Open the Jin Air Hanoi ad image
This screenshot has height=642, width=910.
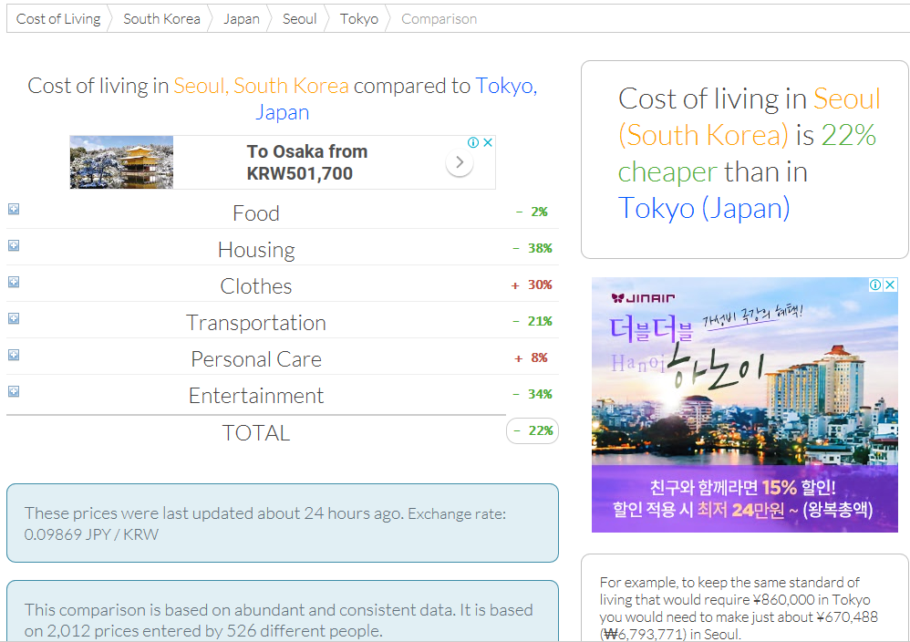(x=745, y=405)
